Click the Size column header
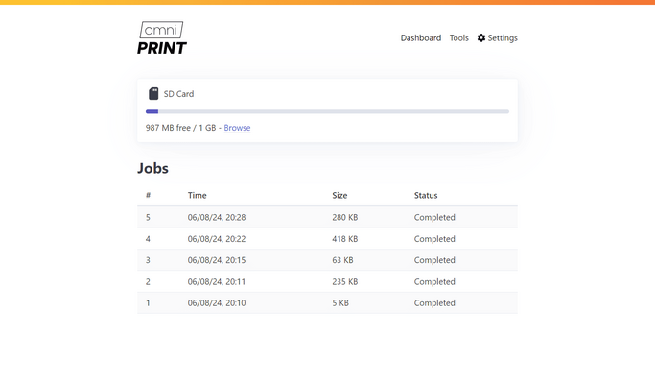This screenshot has width=655, height=384. tap(339, 196)
